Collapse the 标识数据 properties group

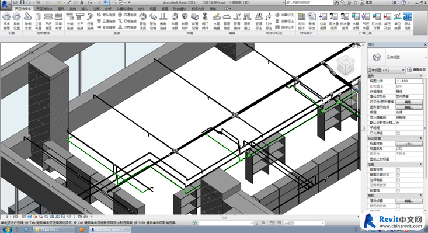coord(420,138)
